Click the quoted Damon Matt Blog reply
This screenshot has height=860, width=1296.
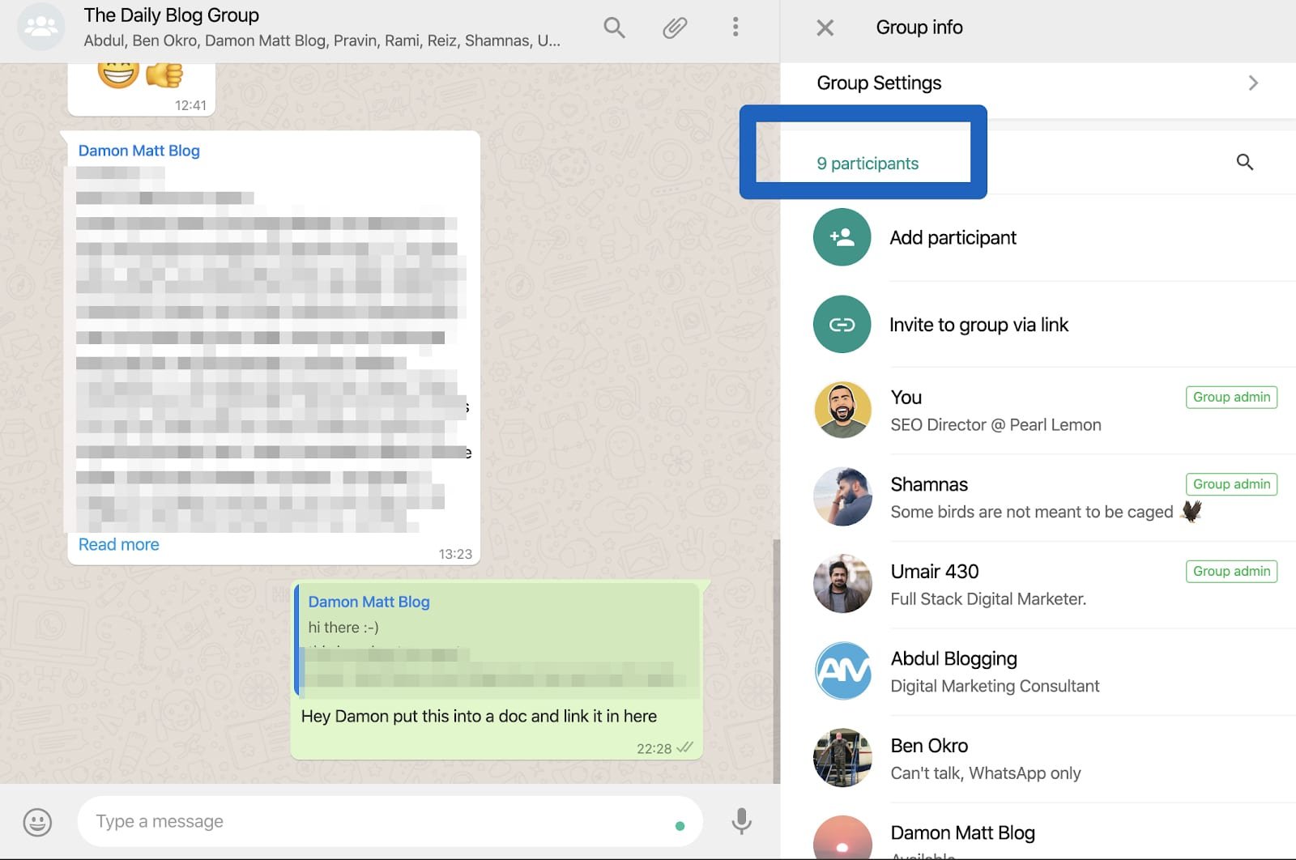click(497, 640)
